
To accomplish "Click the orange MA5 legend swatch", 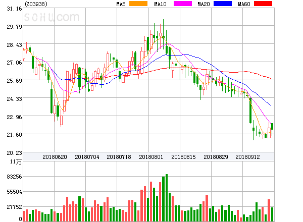I will [138, 4].
